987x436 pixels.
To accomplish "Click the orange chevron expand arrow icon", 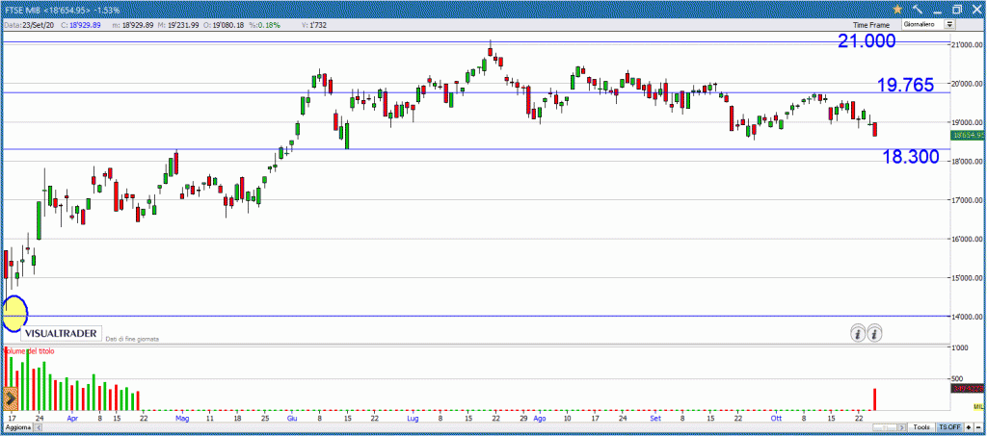I will click(10, 398).
